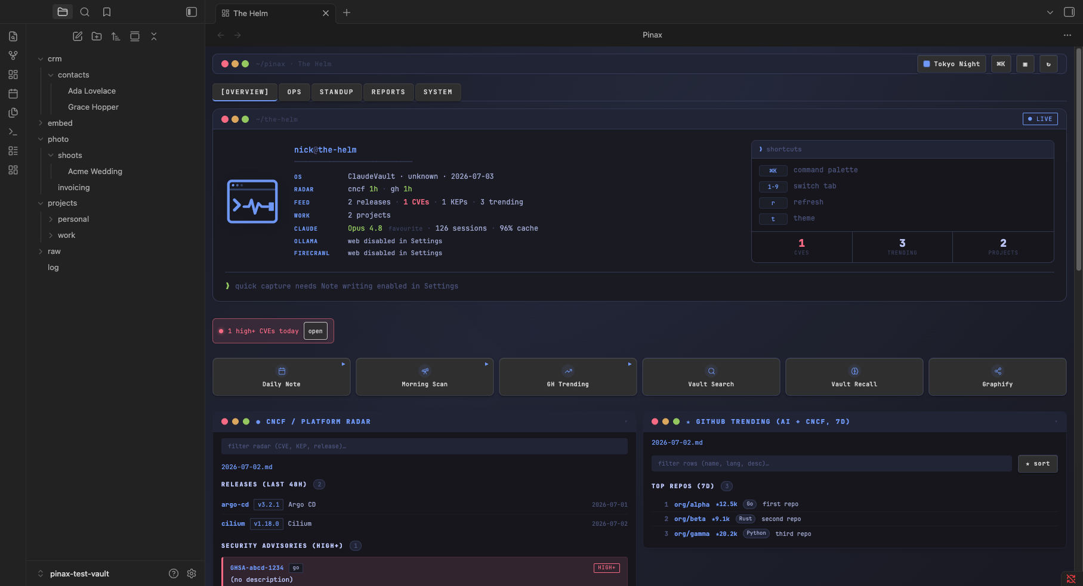
Task: Switch to the REPORTS tab
Action: (x=388, y=92)
